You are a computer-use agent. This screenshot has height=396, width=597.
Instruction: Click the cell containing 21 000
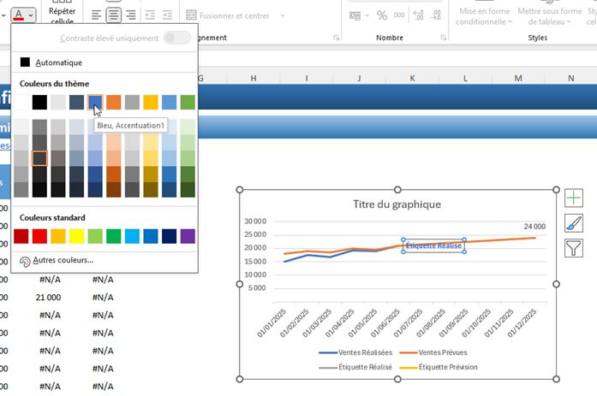[48, 297]
